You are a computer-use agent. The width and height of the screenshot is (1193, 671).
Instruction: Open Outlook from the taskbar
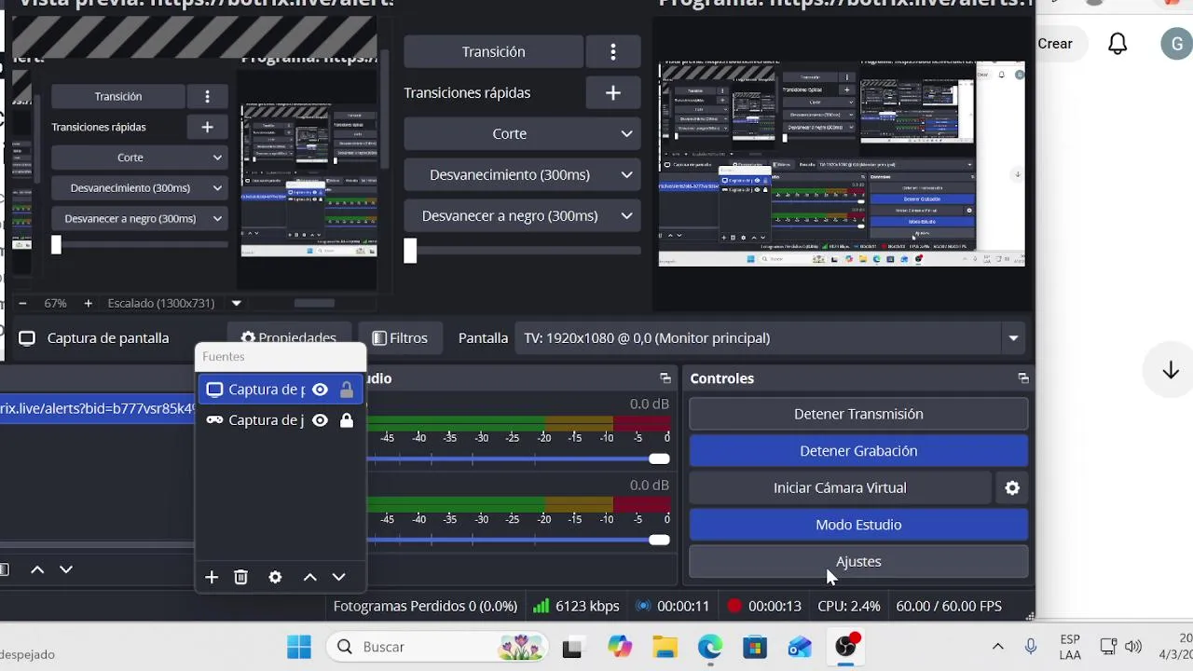pos(801,647)
